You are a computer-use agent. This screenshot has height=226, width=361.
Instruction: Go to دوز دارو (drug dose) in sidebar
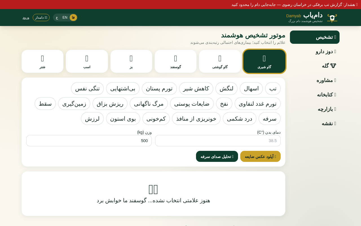coord(315,52)
